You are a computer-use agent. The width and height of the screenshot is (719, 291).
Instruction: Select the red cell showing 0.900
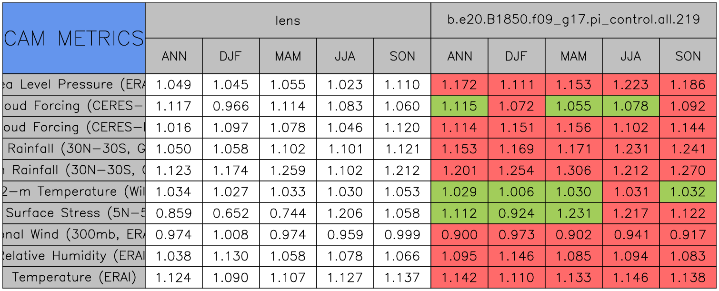pos(459,235)
